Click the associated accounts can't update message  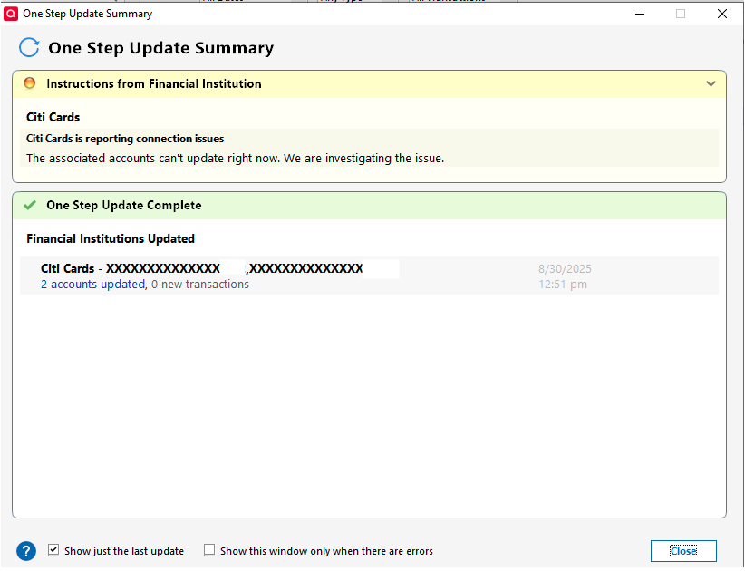pyautogui.click(x=235, y=159)
